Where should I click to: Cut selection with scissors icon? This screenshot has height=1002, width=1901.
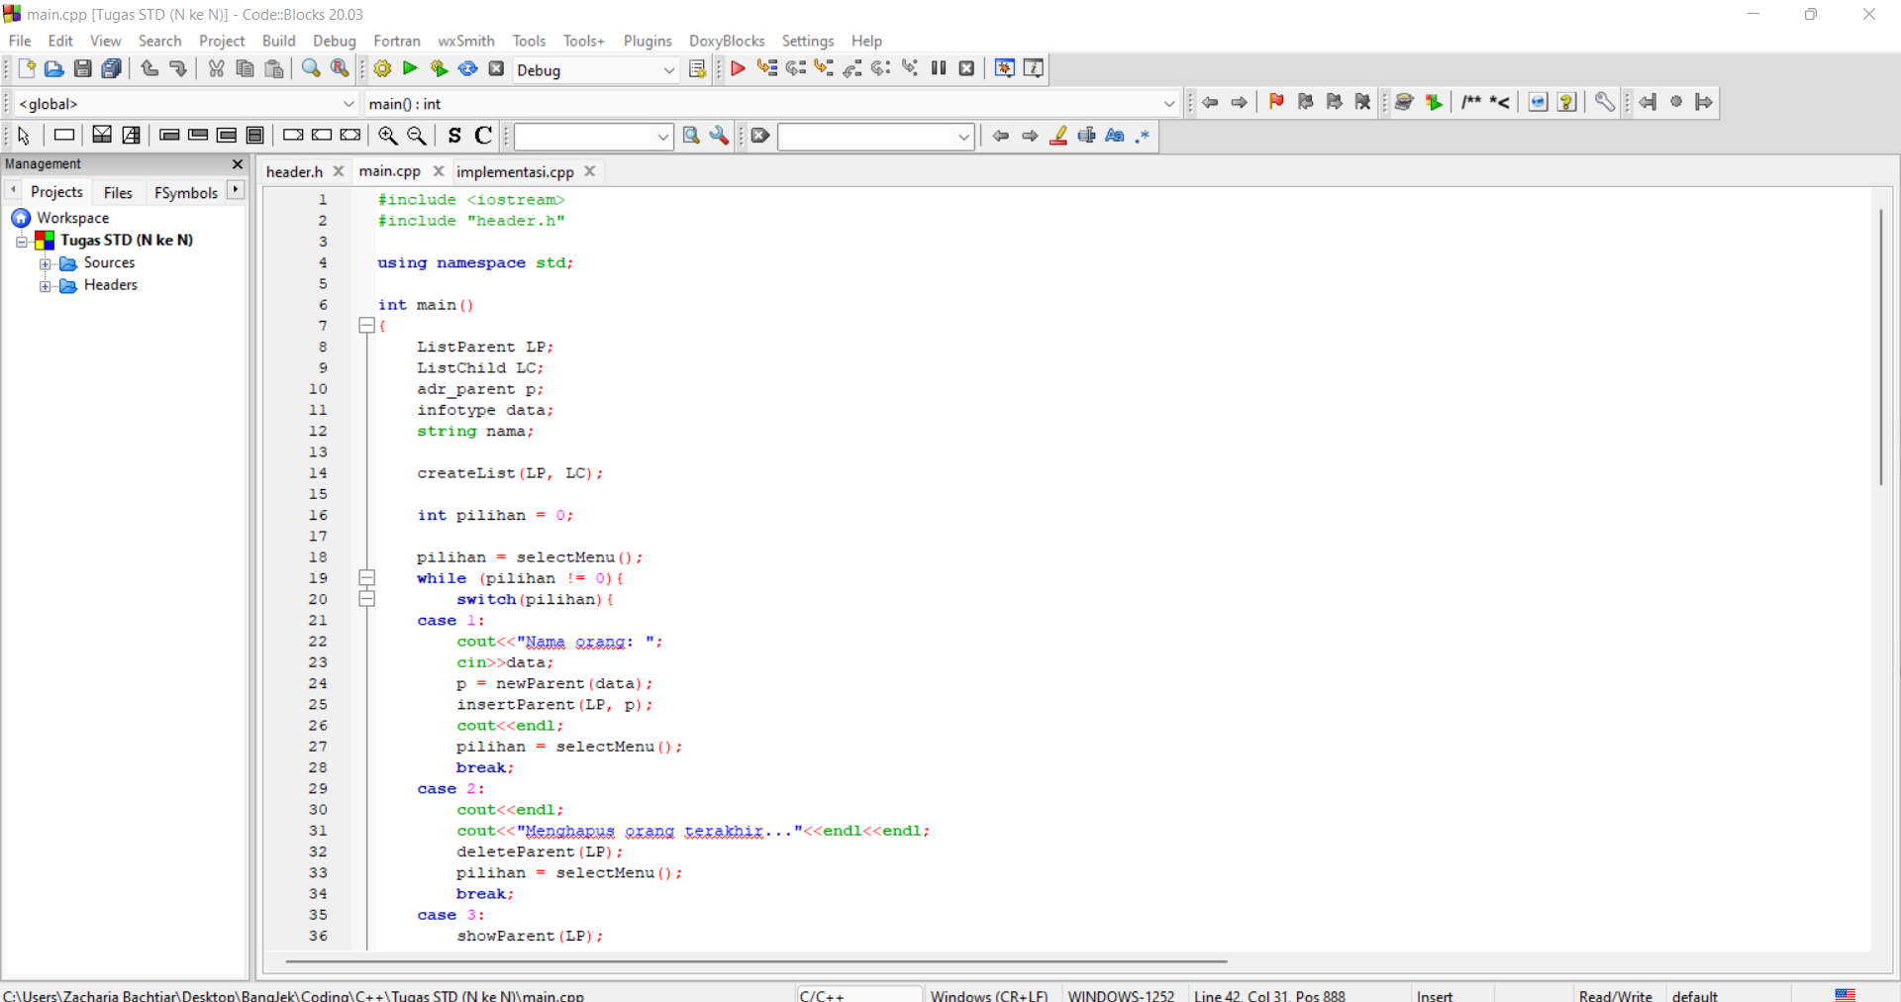click(216, 69)
